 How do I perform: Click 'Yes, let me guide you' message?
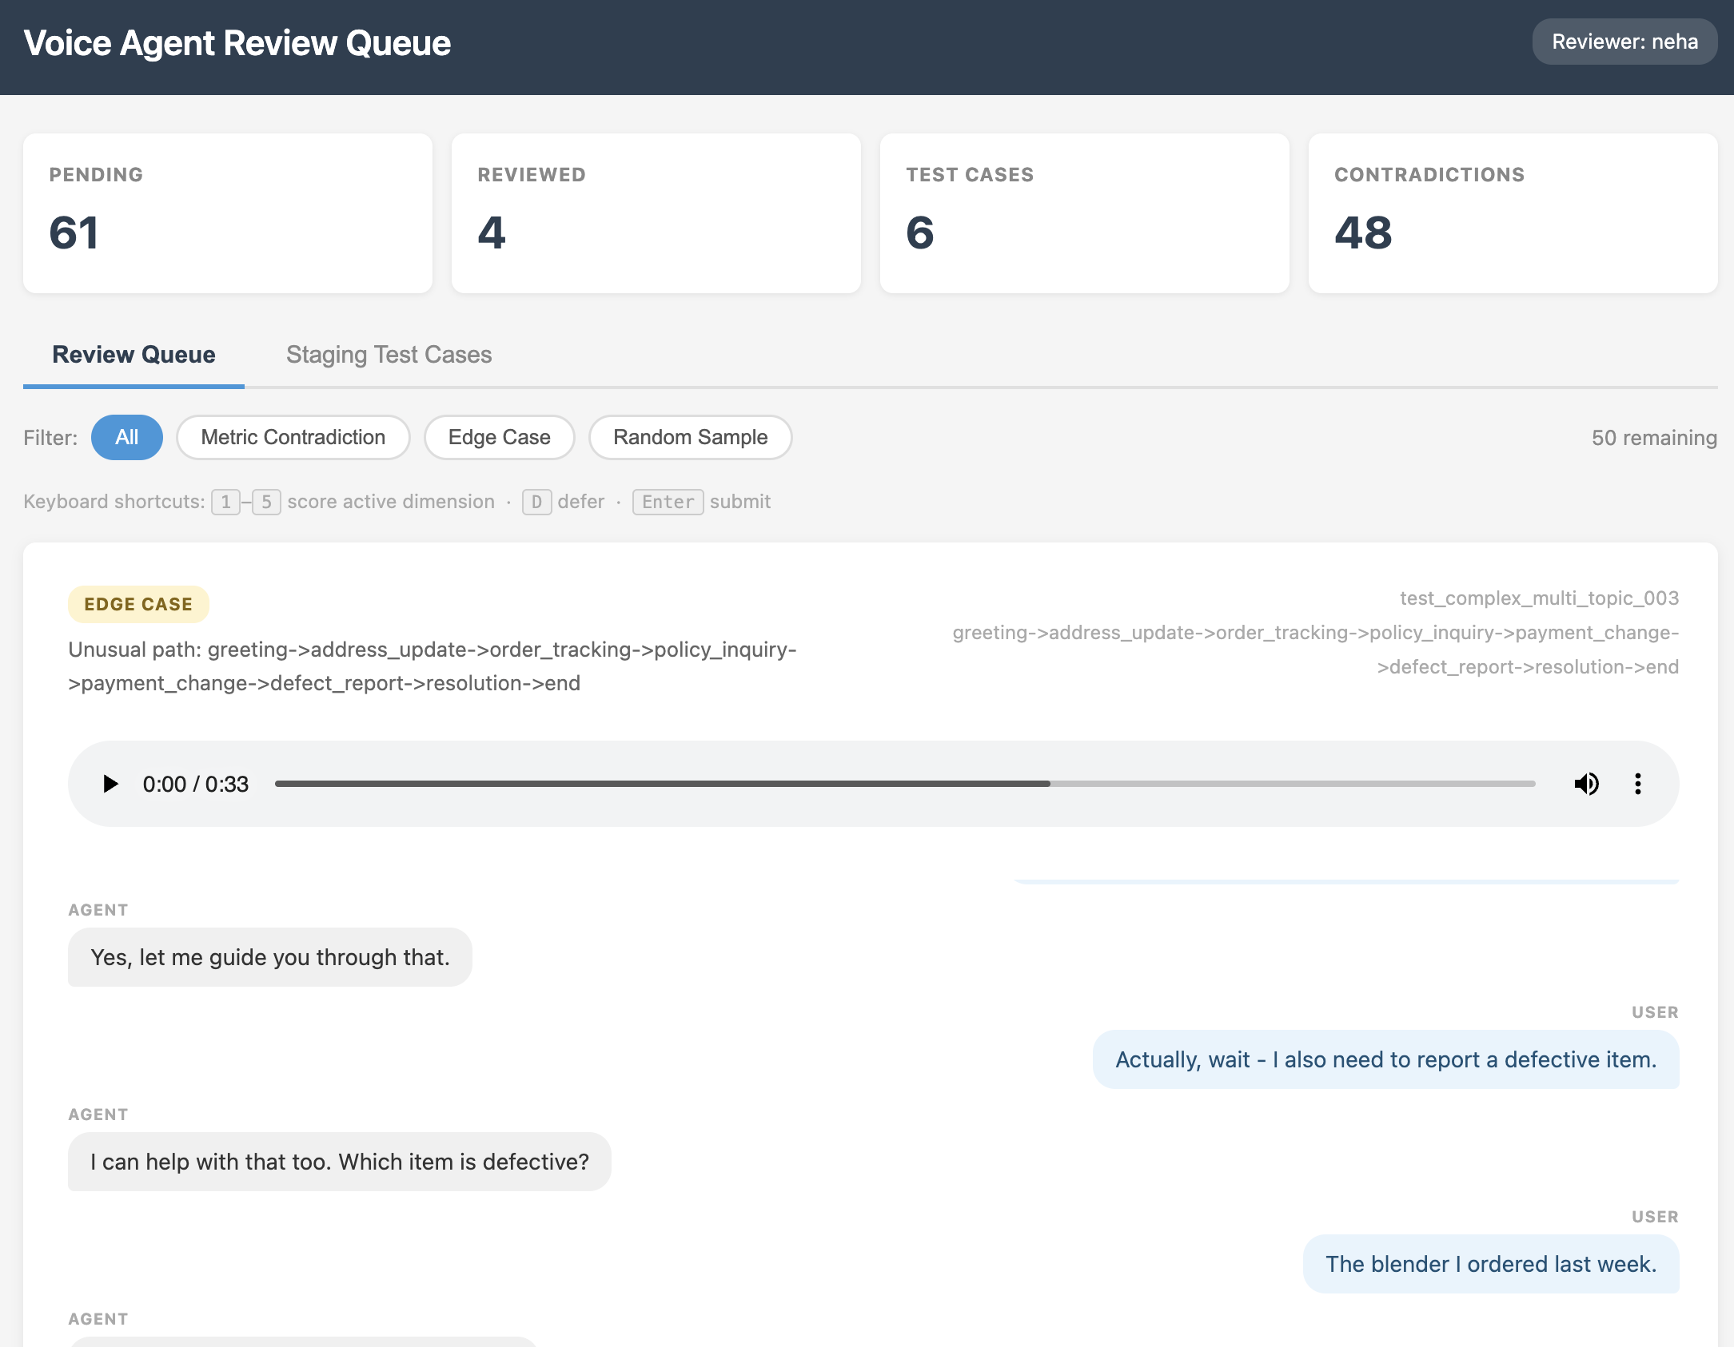pos(270,957)
